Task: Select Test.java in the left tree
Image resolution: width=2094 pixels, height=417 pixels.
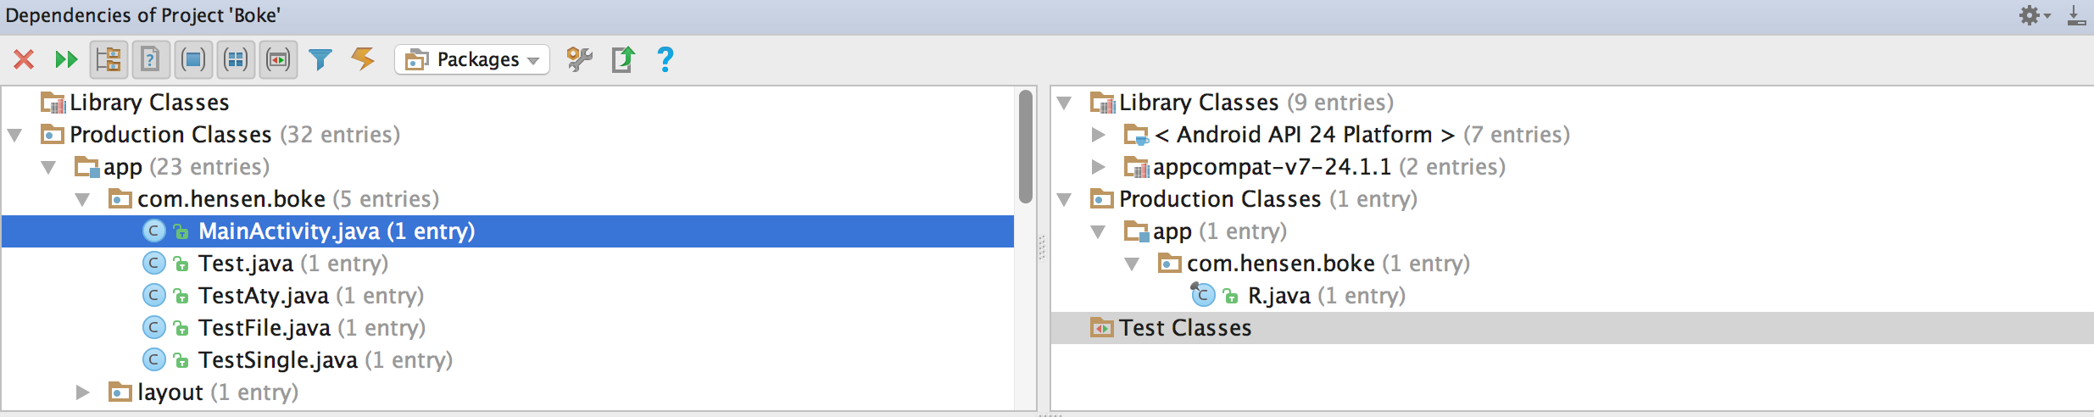Action: pyautogui.click(x=246, y=264)
